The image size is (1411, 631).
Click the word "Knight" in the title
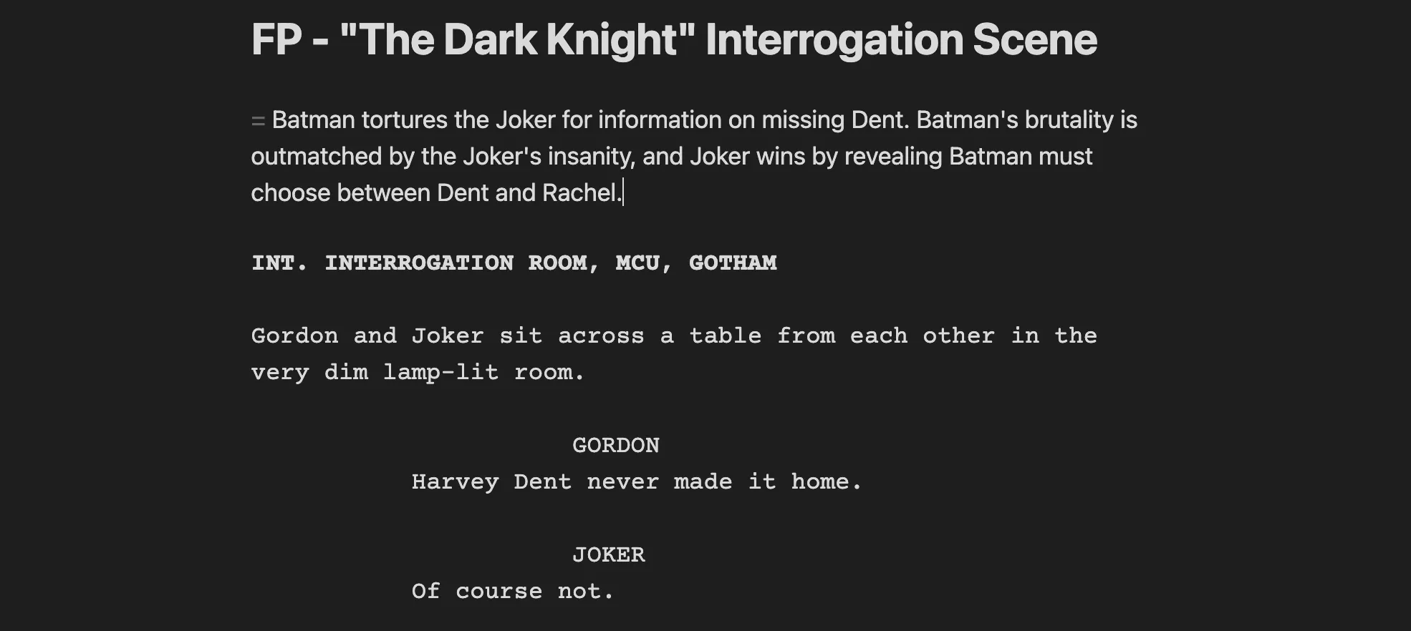612,39
